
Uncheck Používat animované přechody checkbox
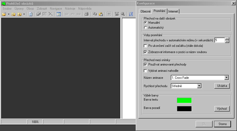pyautogui.click(x=146, y=64)
